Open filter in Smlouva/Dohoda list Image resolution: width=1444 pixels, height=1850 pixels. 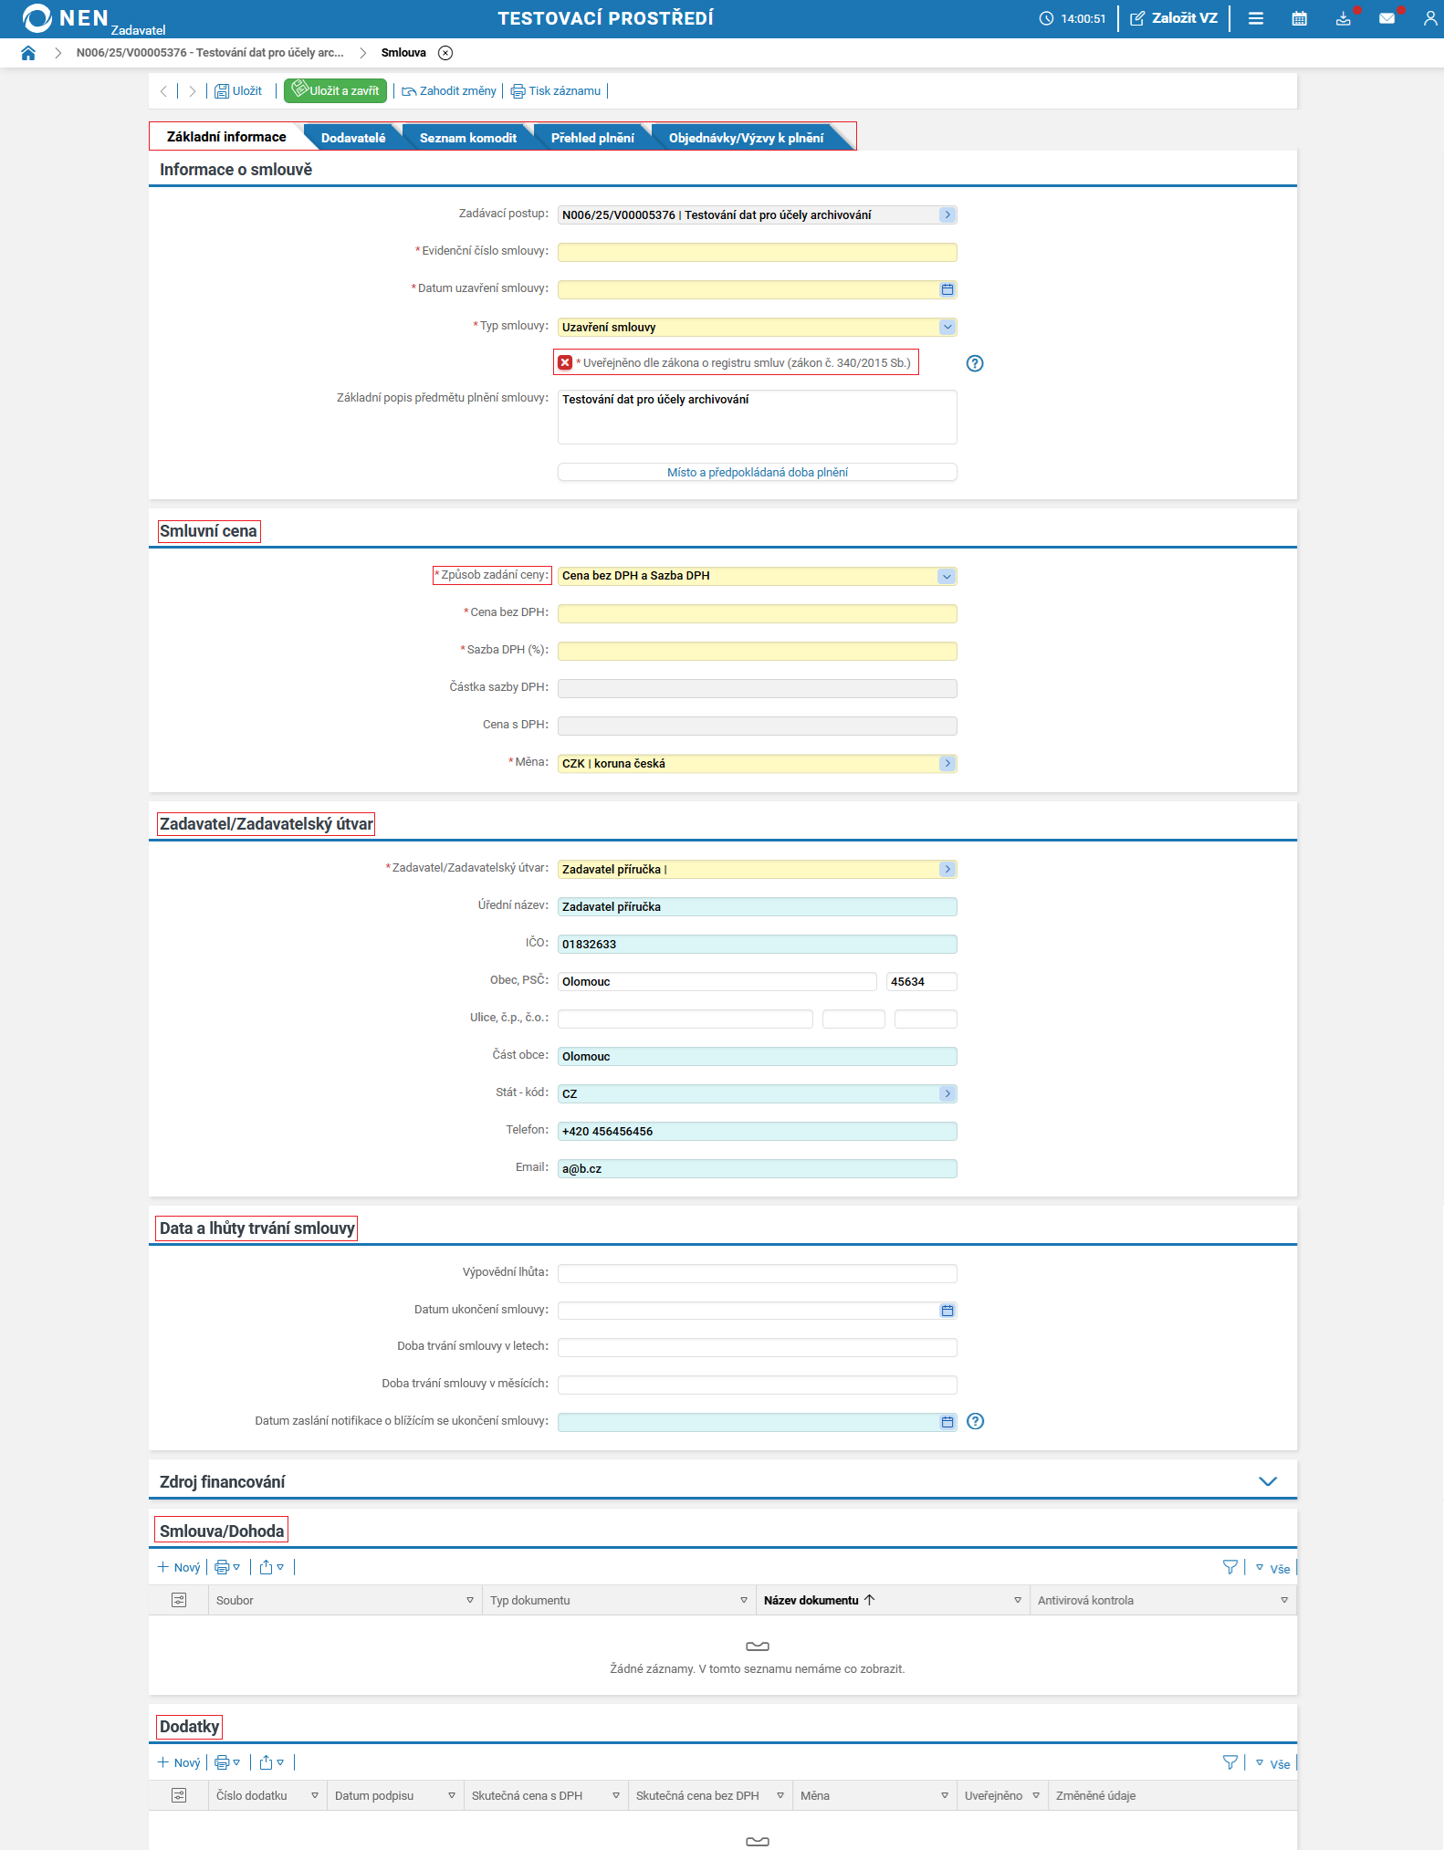[x=1230, y=1567]
